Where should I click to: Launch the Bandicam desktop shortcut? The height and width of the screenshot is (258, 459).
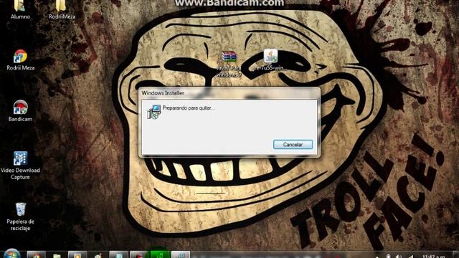point(20,111)
